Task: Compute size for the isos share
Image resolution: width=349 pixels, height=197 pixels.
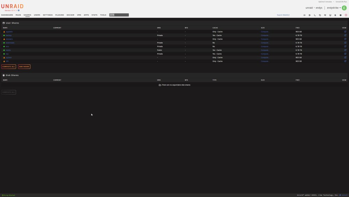Action: point(265,47)
